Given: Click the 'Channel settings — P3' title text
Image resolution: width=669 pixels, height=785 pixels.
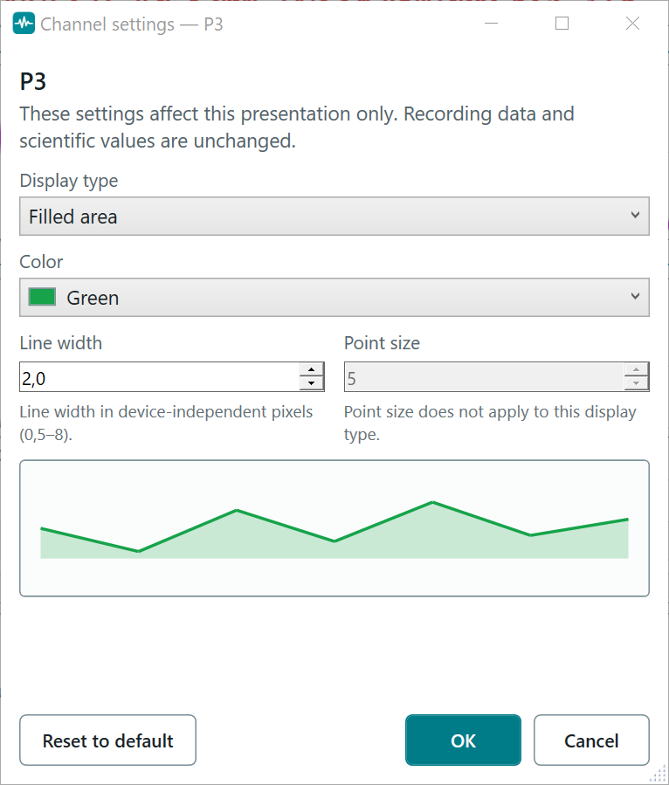Looking at the screenshot, I should 132,24.
